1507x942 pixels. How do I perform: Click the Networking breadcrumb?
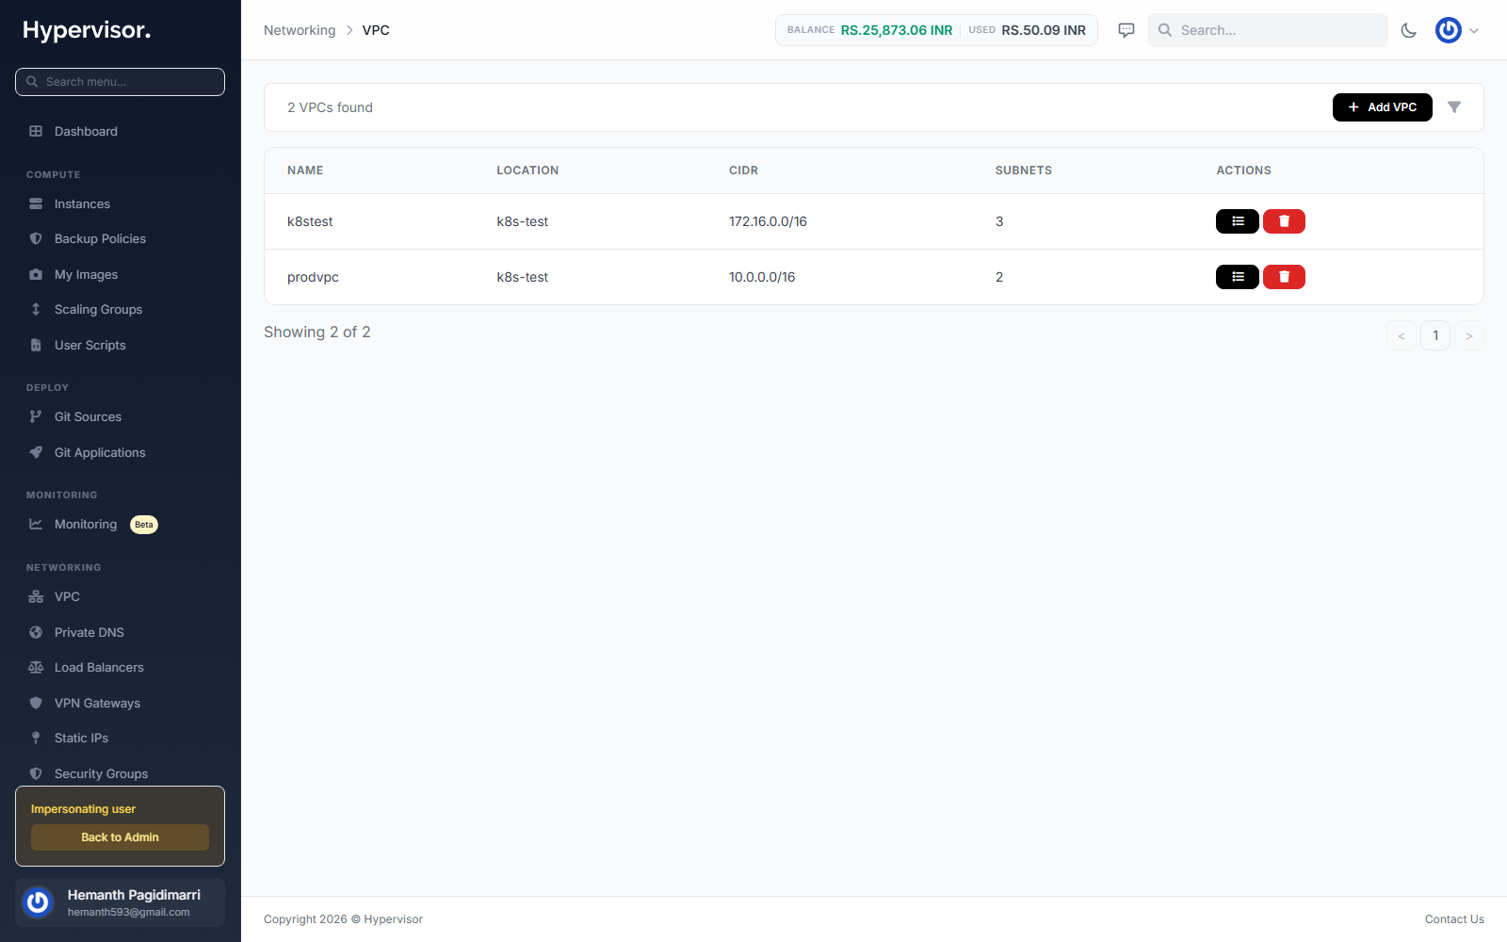click(300, 30)
